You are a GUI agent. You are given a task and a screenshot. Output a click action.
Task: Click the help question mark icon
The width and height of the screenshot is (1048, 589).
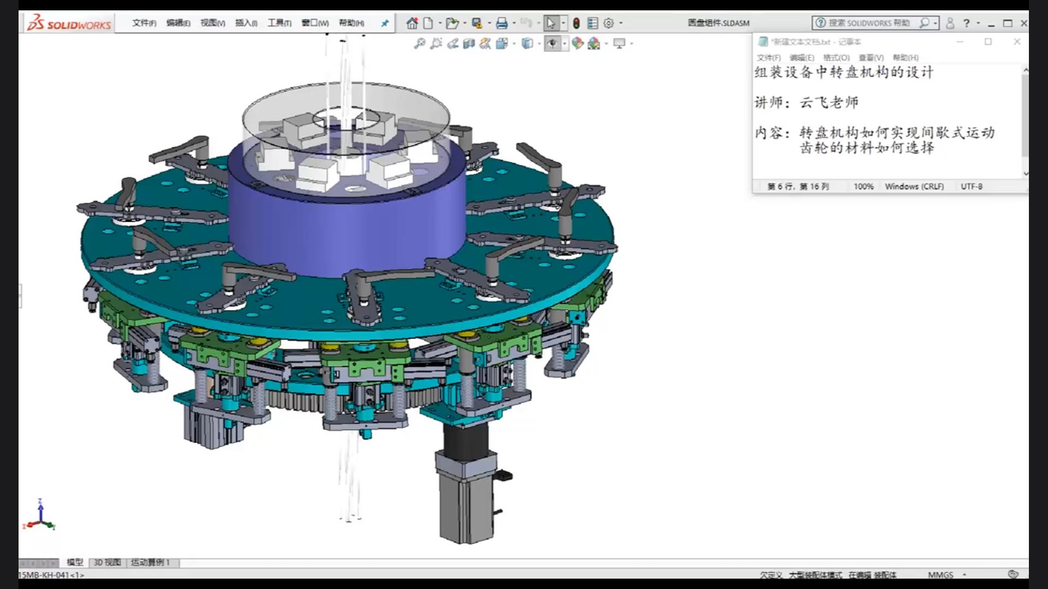(967, 23)
